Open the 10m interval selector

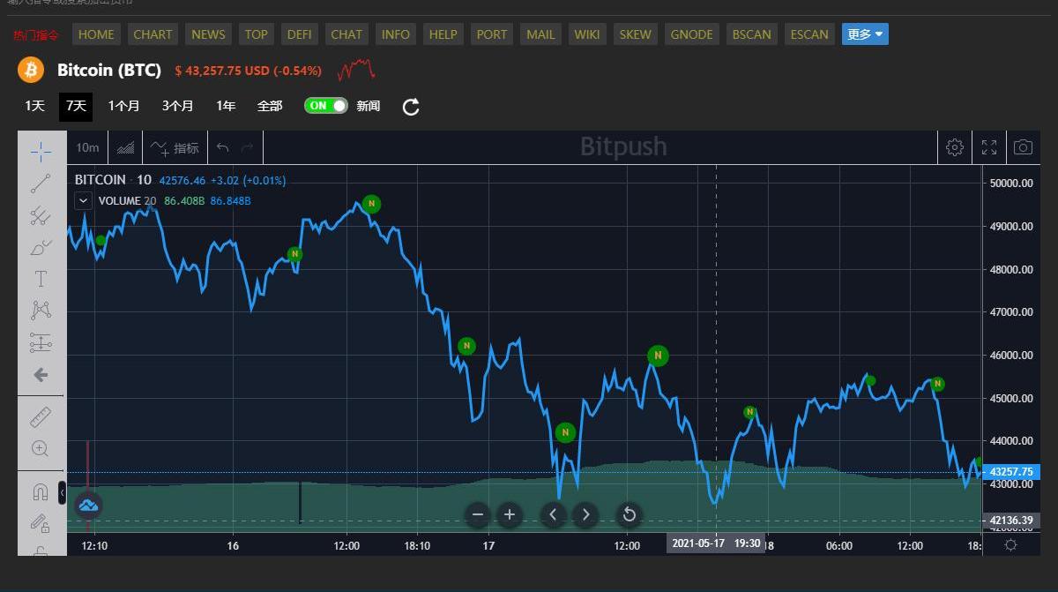coord(87,147)
